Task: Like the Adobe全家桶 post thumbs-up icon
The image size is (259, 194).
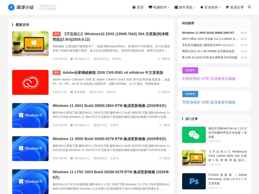Action: click(159, 92)
